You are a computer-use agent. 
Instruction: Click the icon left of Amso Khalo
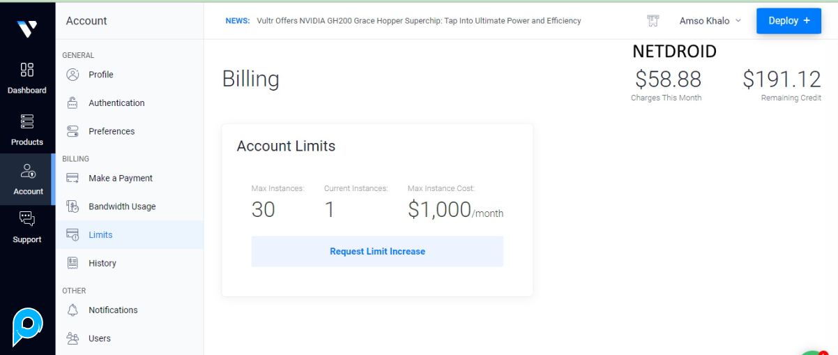653,21
